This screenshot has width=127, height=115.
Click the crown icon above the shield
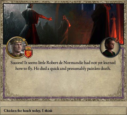[28, 48]
